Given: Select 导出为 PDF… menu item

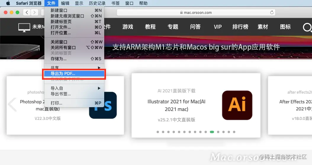Looking at the screenshot, I should [x=74, y=73].
